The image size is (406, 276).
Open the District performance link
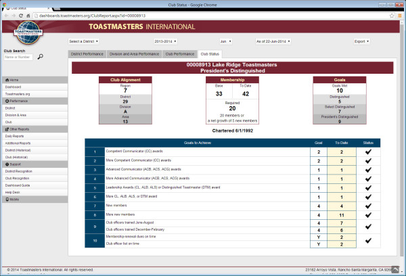point(35,108)
